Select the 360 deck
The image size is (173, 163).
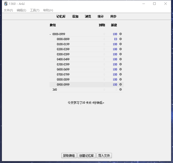tap(55, 90)
